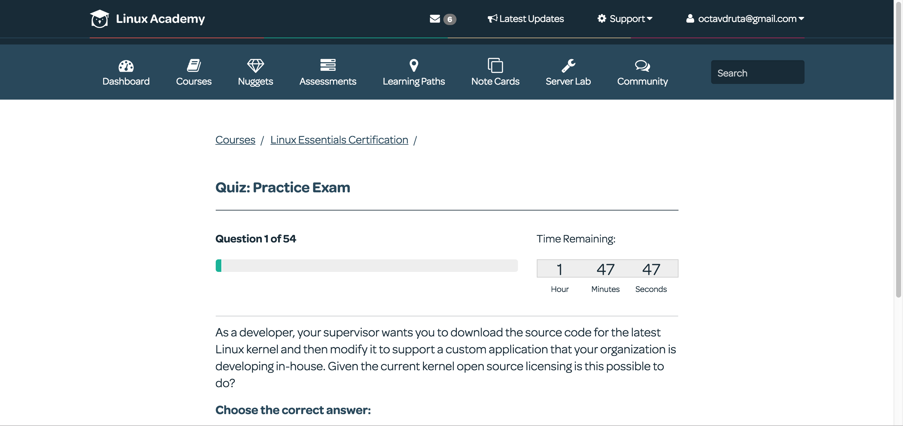Open the Learning Paths navigation label
903x426 pixels.
point(414,82)
